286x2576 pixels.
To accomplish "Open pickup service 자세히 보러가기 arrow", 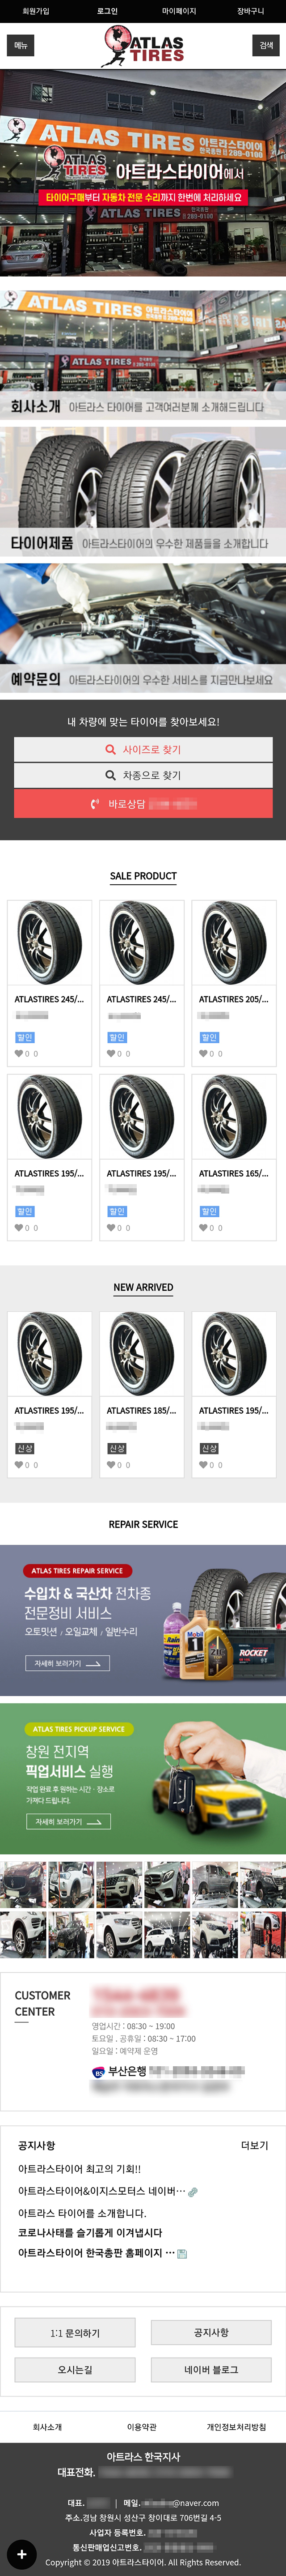I will pos(68,1821).
